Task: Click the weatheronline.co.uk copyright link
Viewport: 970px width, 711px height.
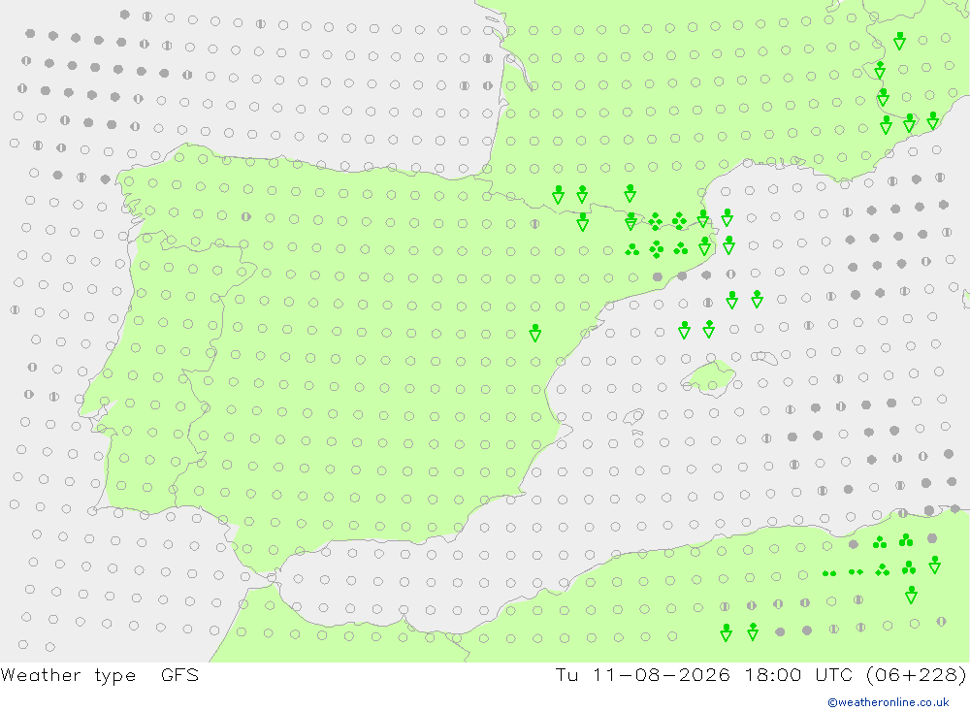Action: [889, 702]
